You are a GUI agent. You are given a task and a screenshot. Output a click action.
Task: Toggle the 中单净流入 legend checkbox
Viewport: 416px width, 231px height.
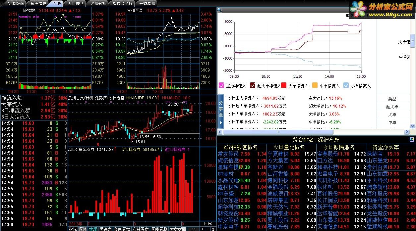tap(315, 85)
